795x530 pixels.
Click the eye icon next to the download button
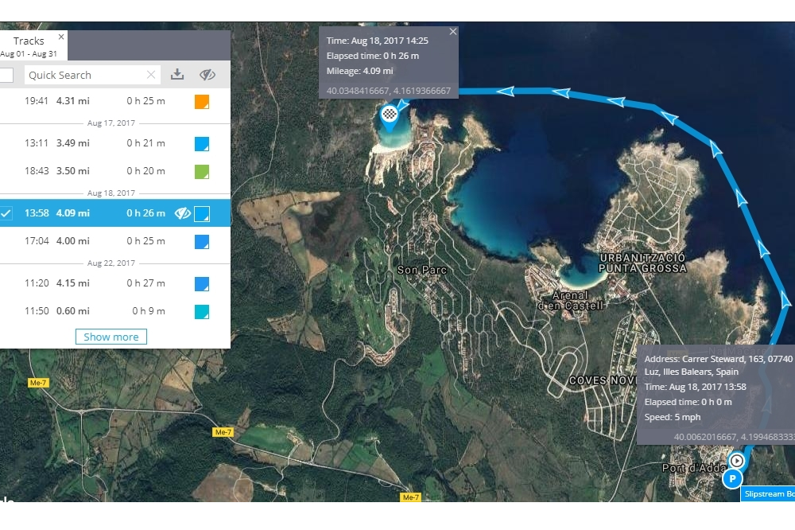[207, 73]
